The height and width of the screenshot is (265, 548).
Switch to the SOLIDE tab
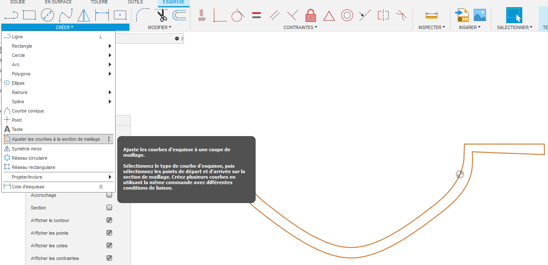click(x=18, y=2)
